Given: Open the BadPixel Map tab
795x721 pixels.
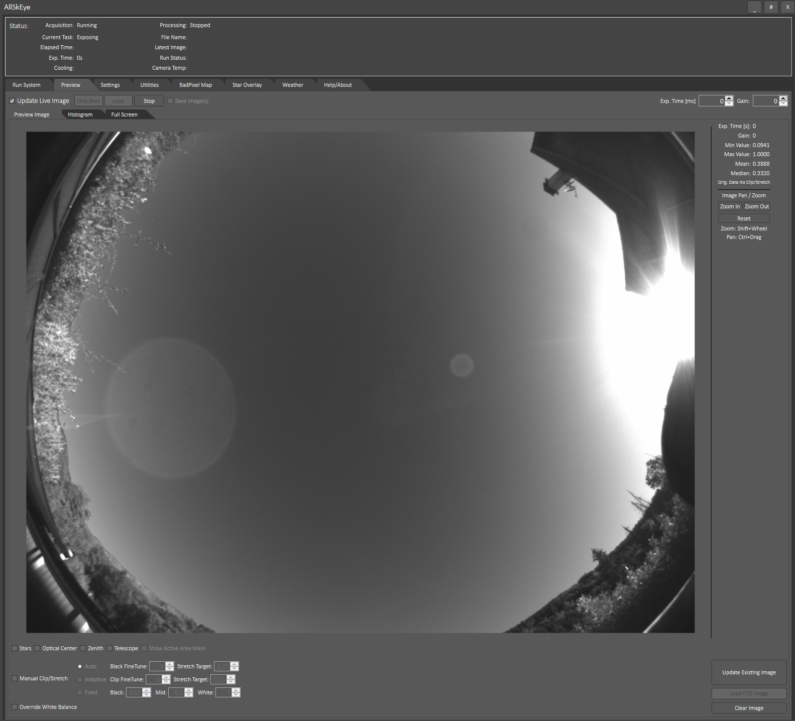Looking at the screenshot, I should click(195, 85).
